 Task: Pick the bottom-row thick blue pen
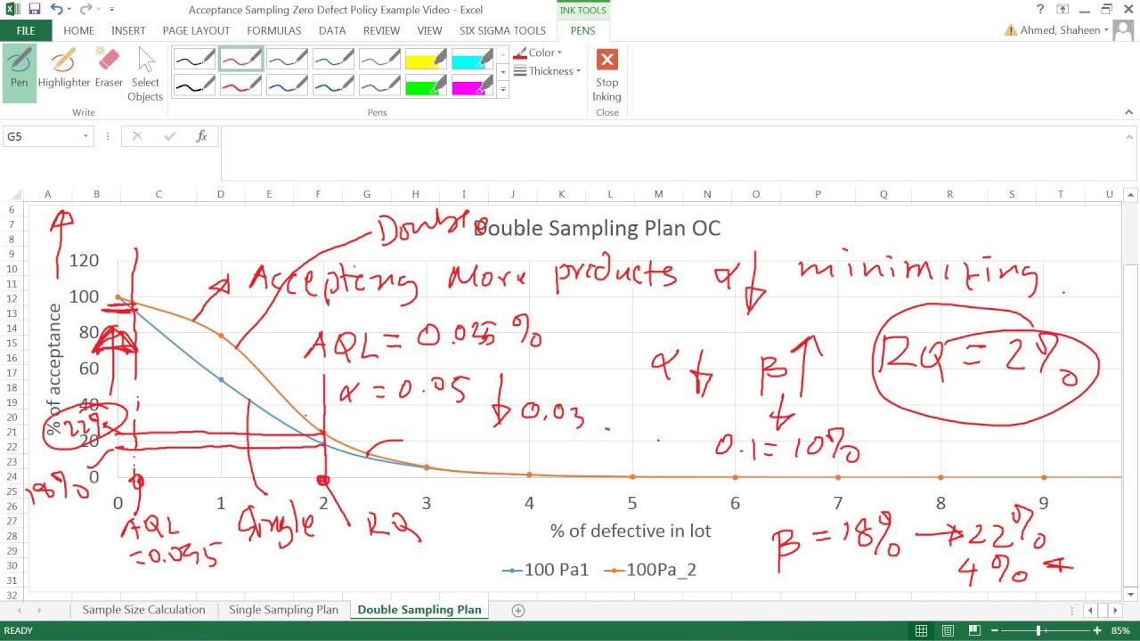click(287, 85)
